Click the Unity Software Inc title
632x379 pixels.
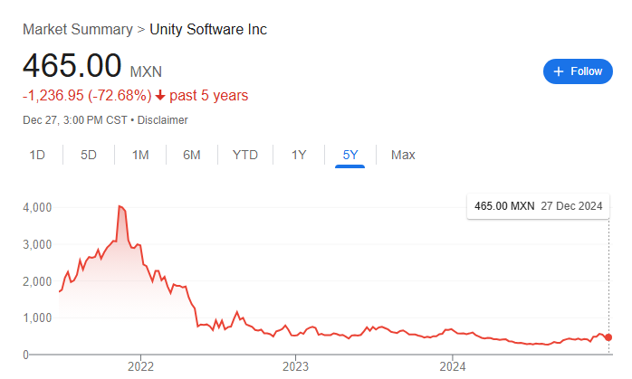point(208,29)
